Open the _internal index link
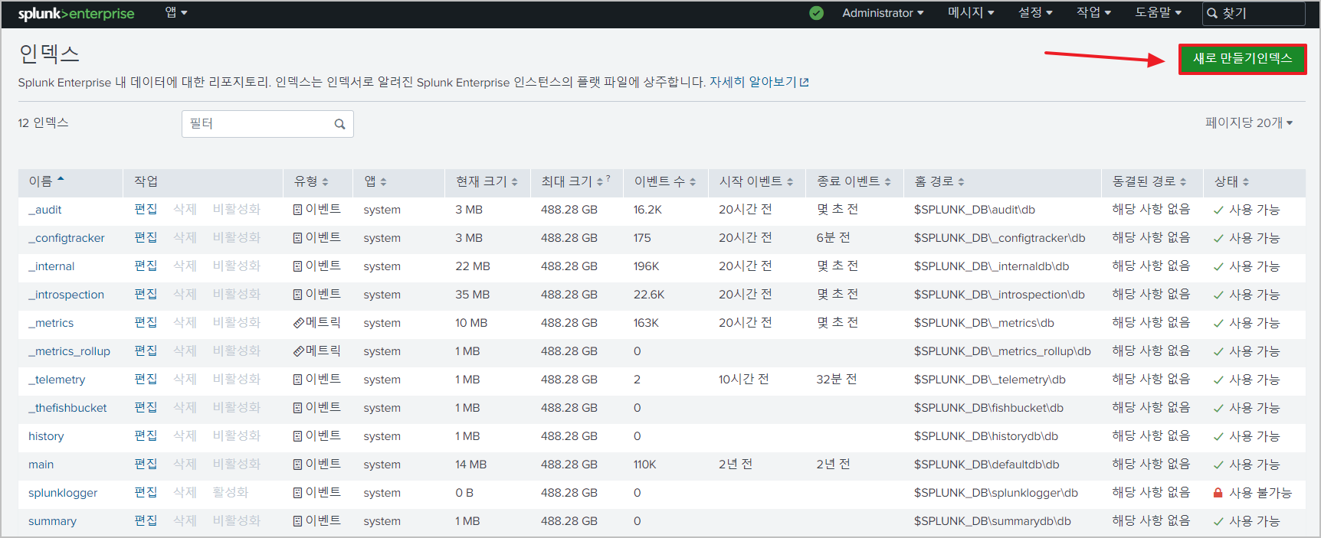This screenshot has width=1321, height=538. point(51,266)
